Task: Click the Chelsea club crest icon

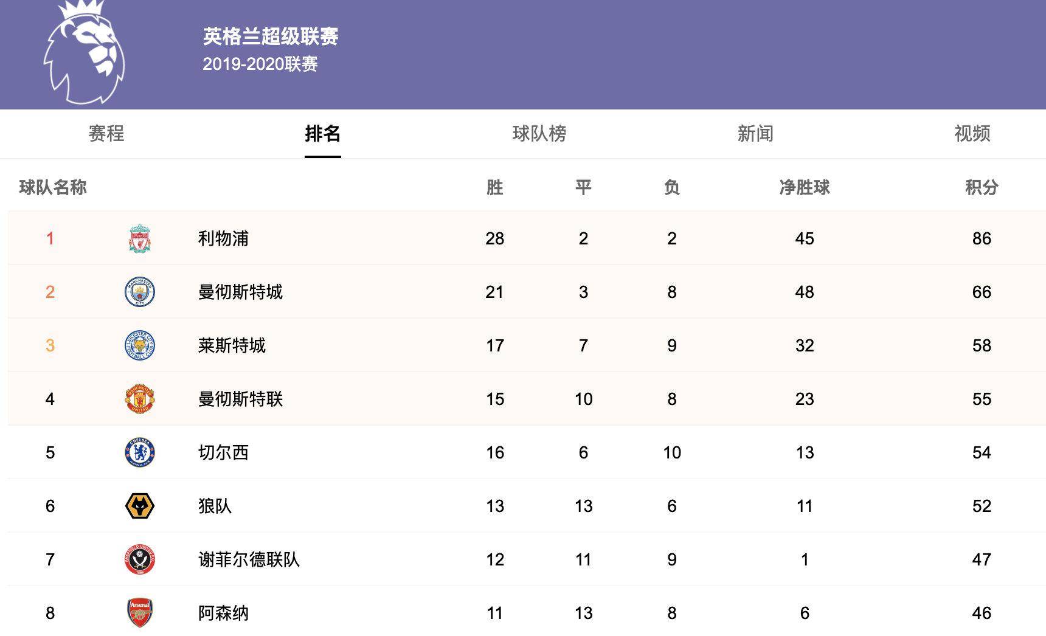Action: coord(139,452)
